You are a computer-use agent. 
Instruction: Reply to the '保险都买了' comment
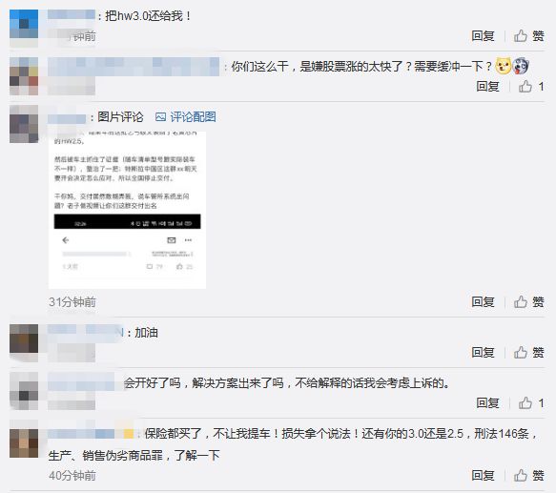pyautogui.click(x=483, y=475)
